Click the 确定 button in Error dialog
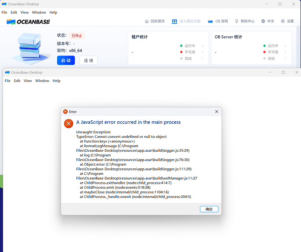 tap(209, 209)
